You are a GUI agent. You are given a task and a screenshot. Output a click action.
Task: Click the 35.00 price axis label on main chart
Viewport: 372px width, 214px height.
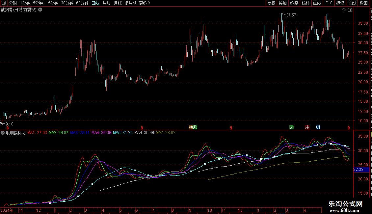[363, 23]
